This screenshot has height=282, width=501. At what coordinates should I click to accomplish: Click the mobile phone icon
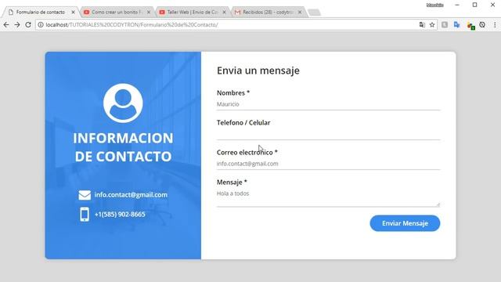[85, 214]
